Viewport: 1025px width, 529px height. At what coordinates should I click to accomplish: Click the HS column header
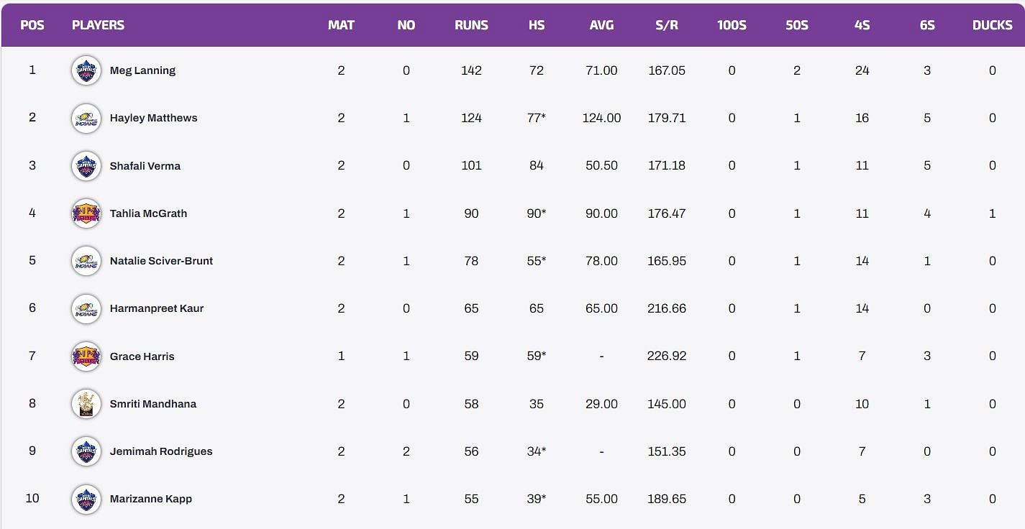click(537, 25)
